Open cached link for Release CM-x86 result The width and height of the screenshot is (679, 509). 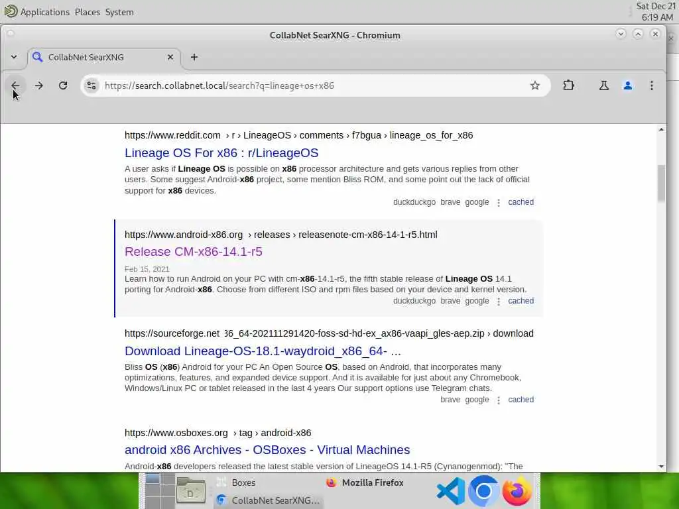[521, 301]
